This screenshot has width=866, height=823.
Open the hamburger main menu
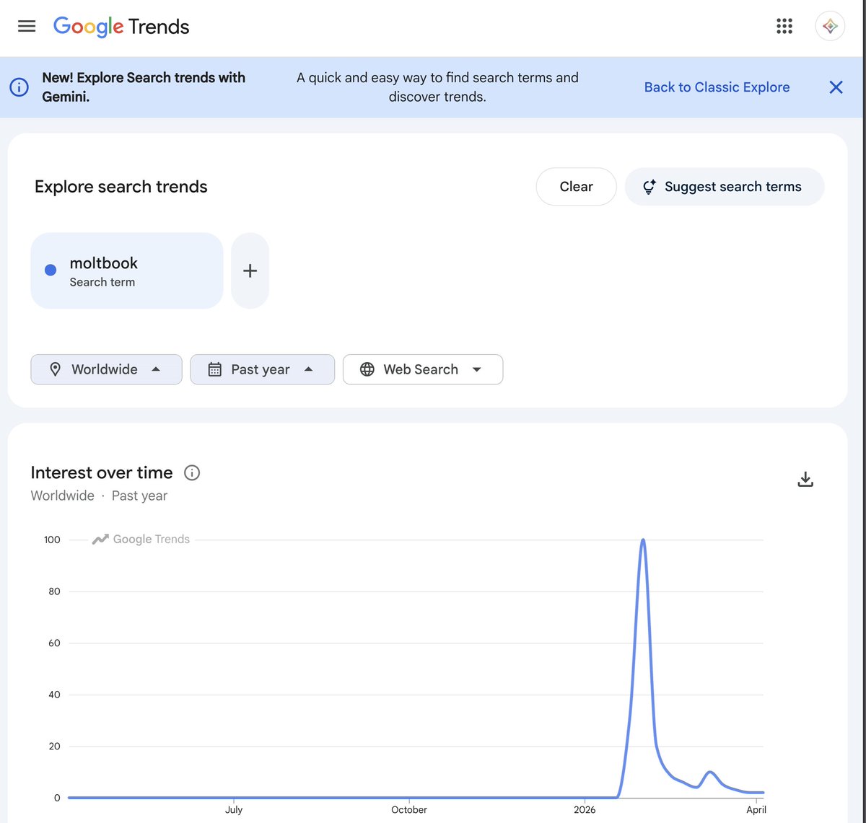click(27, 27)
